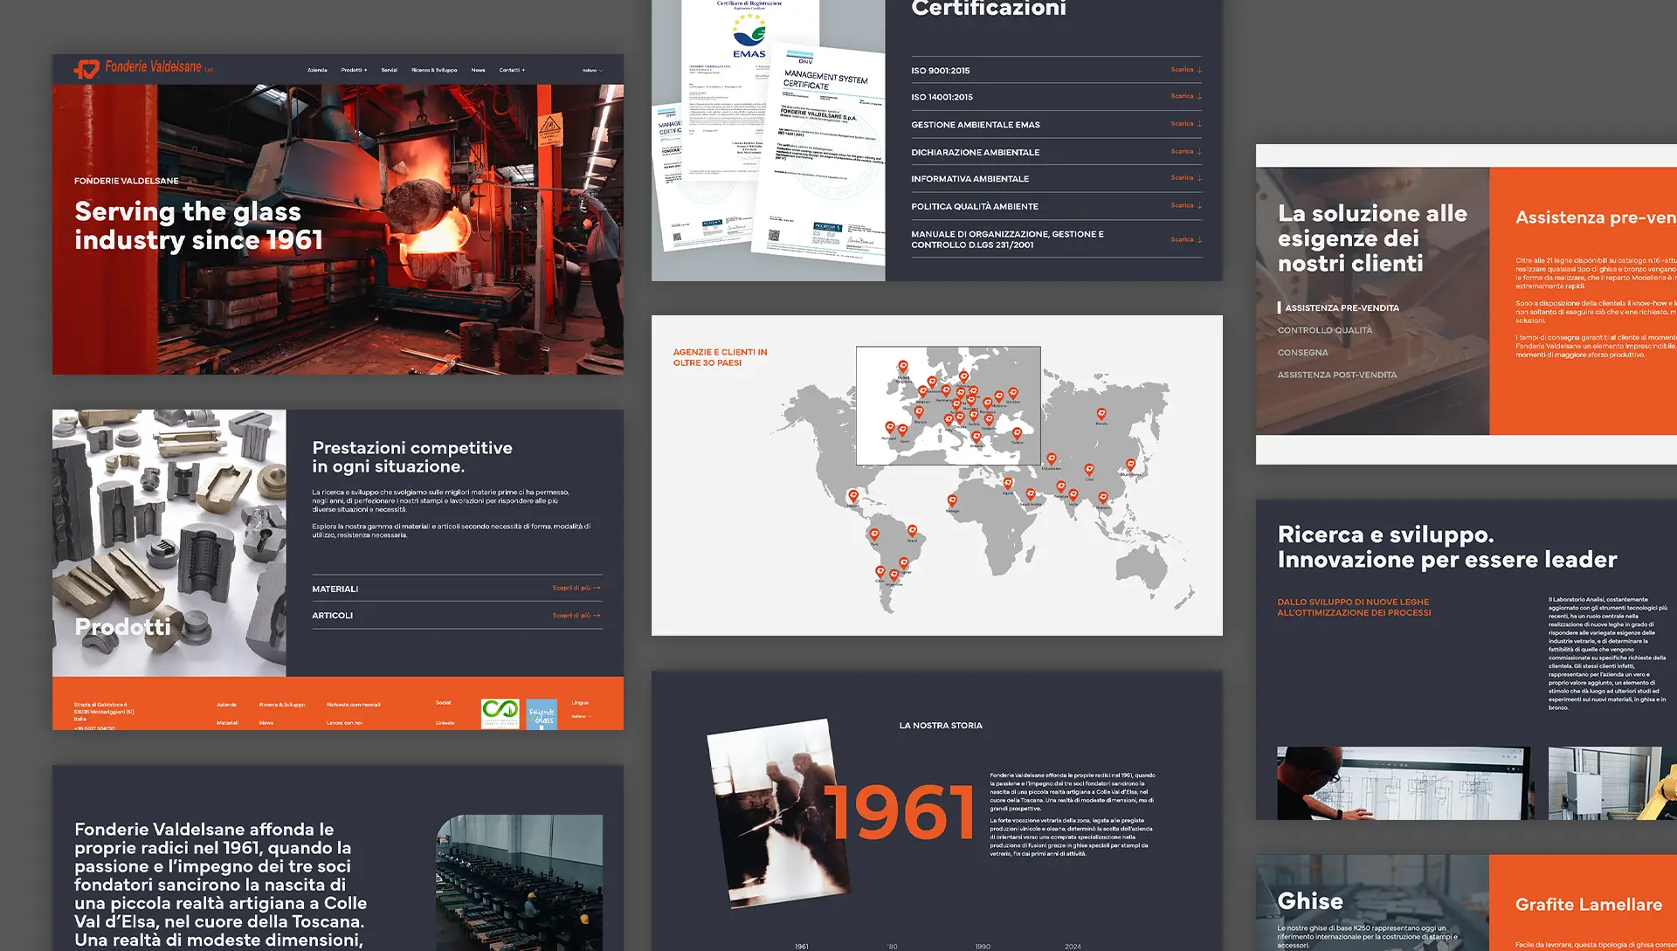Select the Russia map pin
This screenshot has width=1677, height=951.
(x=1101, y=414)
